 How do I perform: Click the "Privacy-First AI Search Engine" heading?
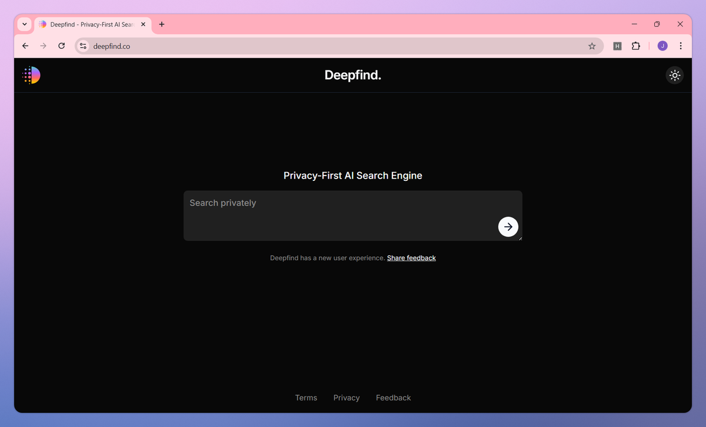point(353,176)
